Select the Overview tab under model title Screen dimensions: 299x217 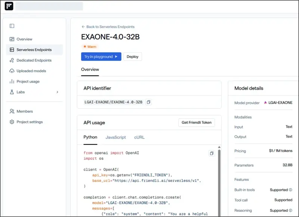90,69
